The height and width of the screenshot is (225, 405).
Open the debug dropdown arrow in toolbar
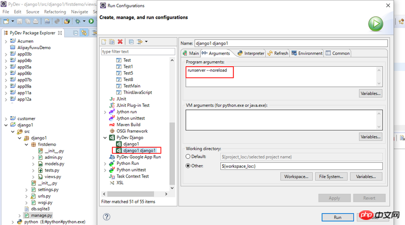coord(84,21)
